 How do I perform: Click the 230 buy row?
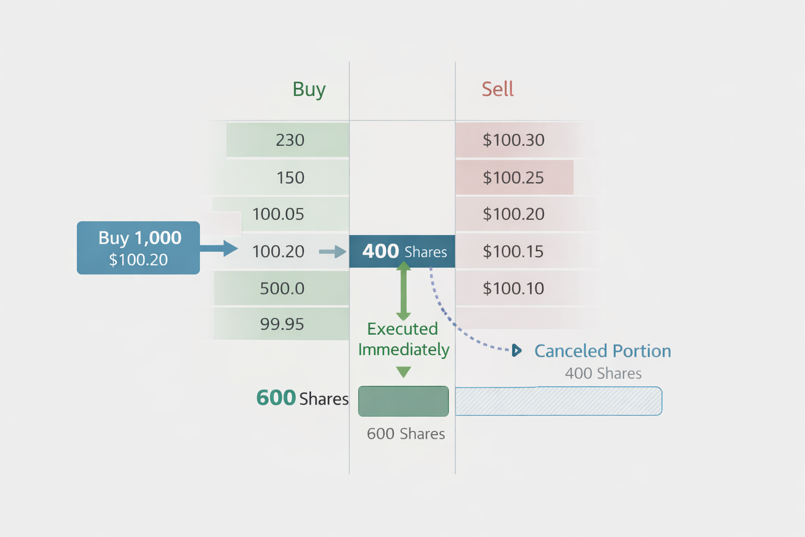point(289,140)
